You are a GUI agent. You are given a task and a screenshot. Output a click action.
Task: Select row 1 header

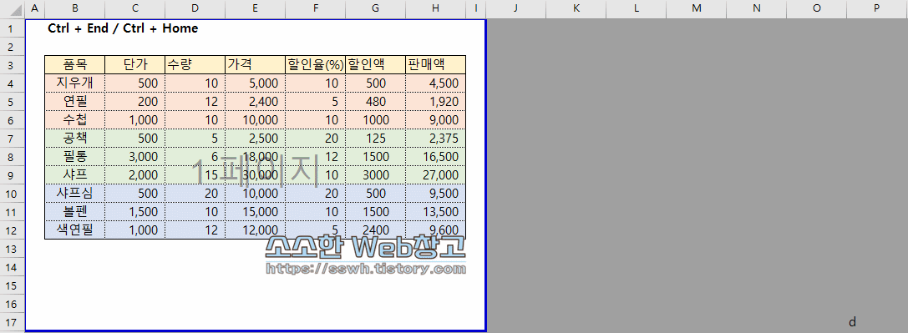(13, 28)
